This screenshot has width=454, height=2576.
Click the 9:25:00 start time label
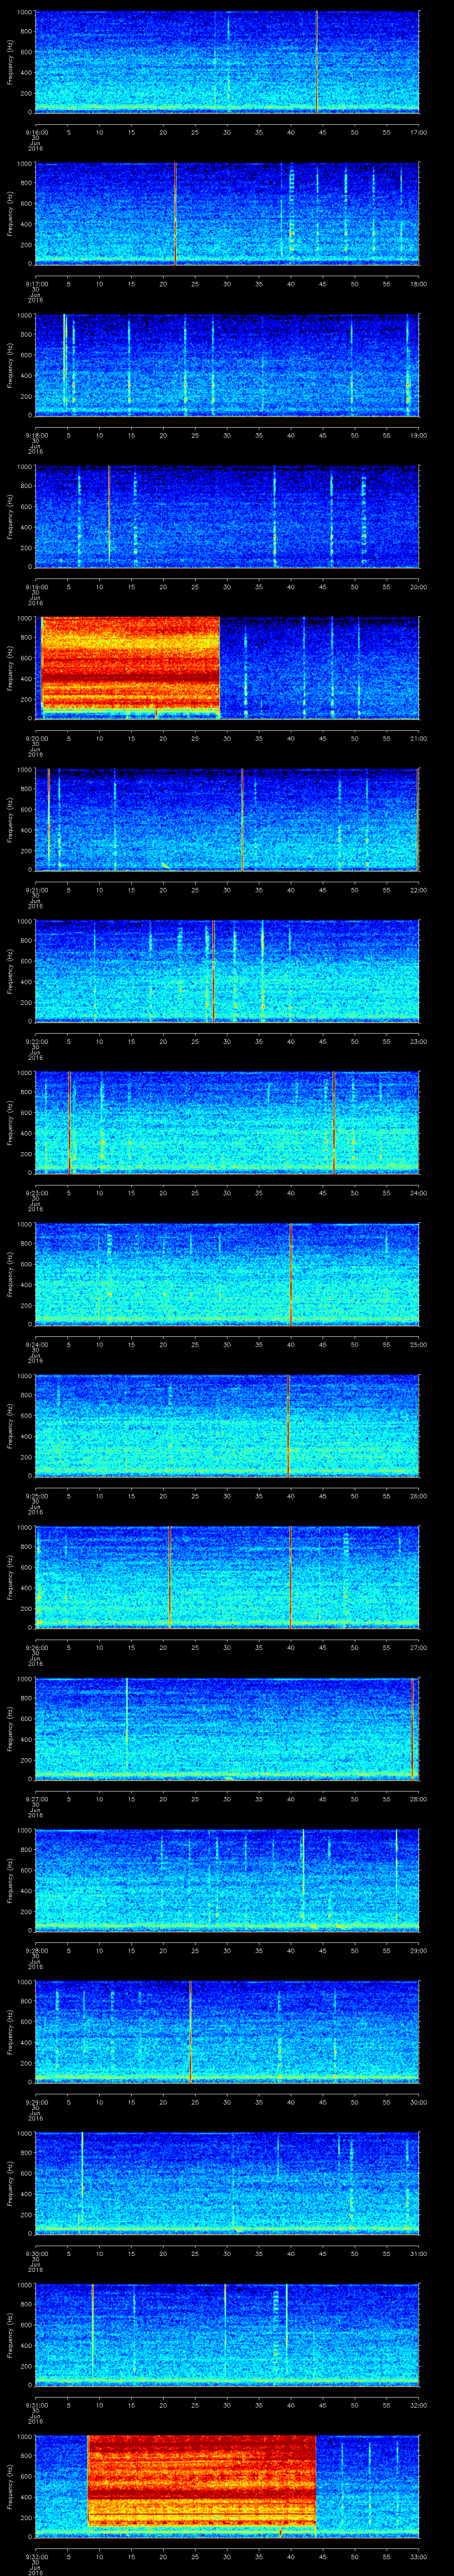coord(36,1496)
